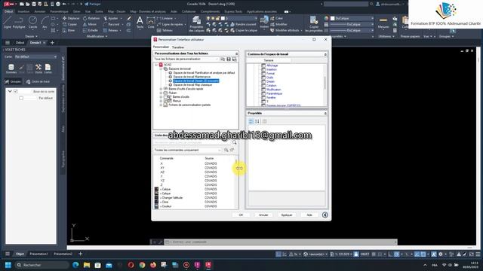Click the Ligne de repère tool

[x=170, y=24]
